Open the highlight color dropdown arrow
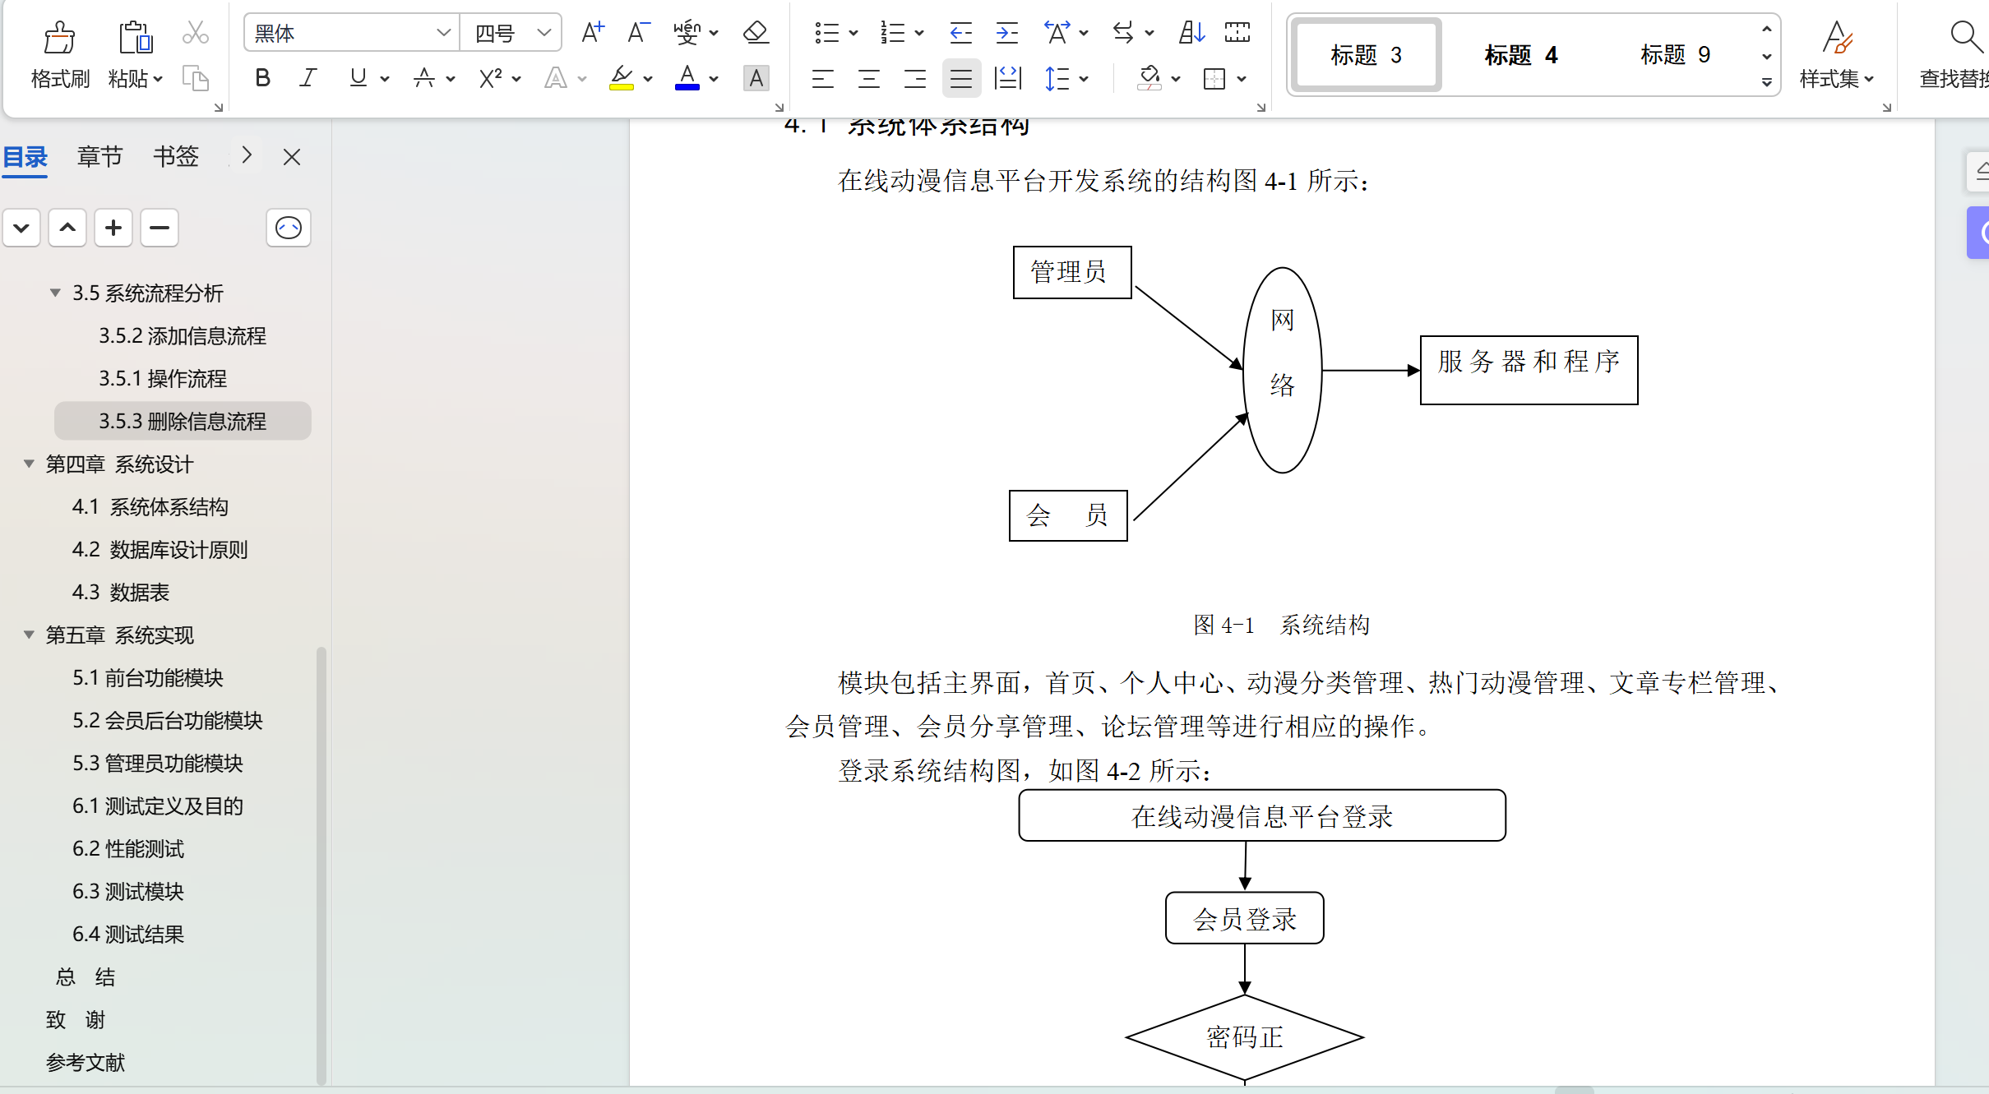Viewport: 1989px width, 1094px height. [648, 79]
